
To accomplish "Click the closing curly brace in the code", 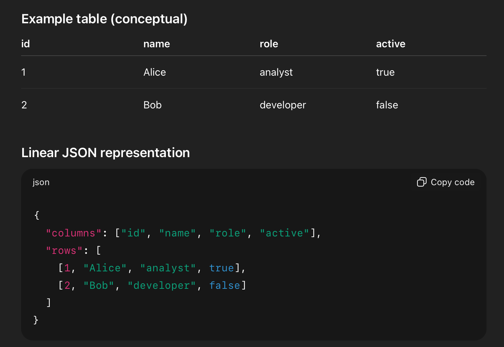I will (x=36, y=320).
